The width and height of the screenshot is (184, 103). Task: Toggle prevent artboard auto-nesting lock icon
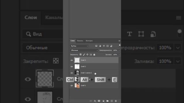91,55
